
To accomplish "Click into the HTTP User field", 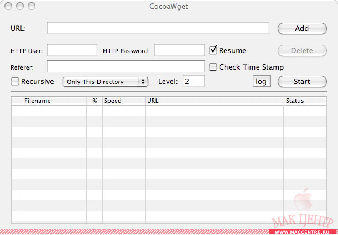I will pyautogui.click(x=72, y=50).
